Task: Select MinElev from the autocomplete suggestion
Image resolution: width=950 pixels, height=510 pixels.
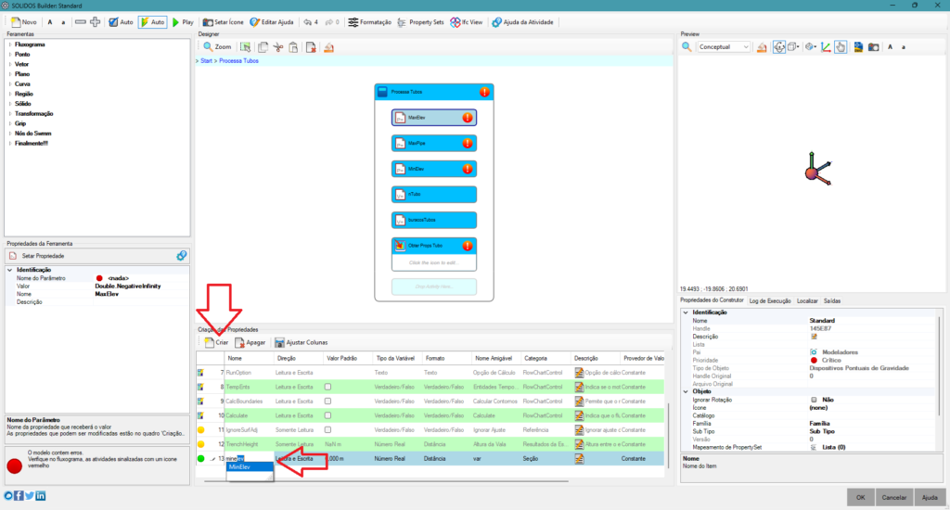Action: point(239,467)
